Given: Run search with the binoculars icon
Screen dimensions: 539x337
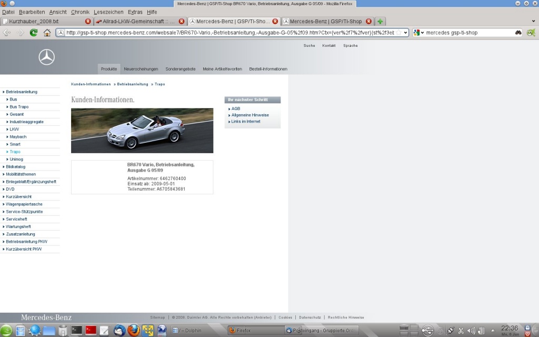Looking at the screenshot, I should 518,33.
